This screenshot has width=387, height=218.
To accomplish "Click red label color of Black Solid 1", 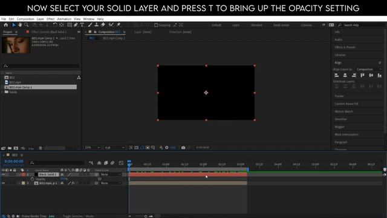I will point(24,174).
